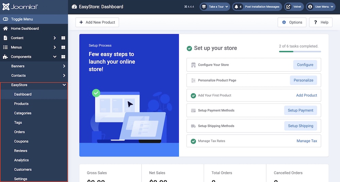Click the Options gear button
This screenshot has width=340, height=182.
click(x=292, y=22)
